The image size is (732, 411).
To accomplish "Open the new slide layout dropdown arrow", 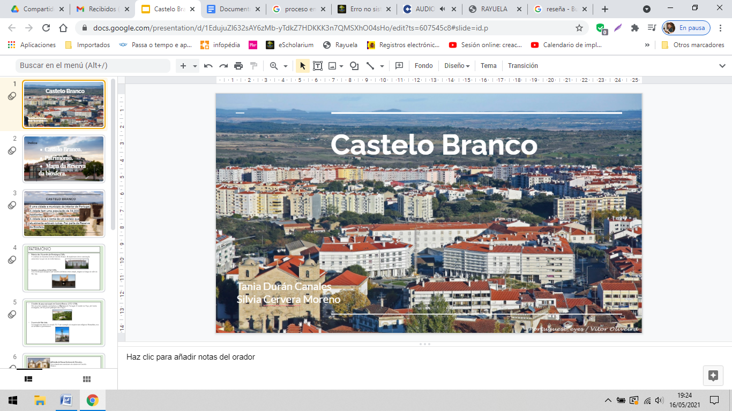I will pos(195,66).
